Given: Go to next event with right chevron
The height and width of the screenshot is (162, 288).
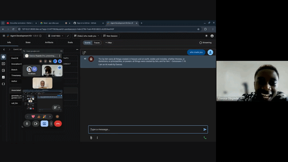Looking at the screenshot, I should (x=9, y=49).
